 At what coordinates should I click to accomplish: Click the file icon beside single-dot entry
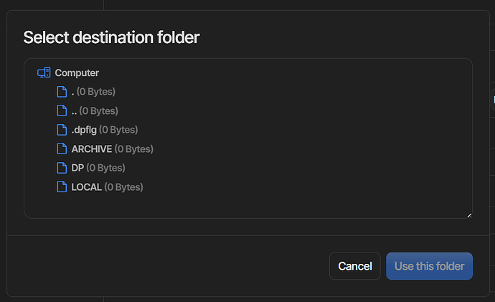click(62, 92)
